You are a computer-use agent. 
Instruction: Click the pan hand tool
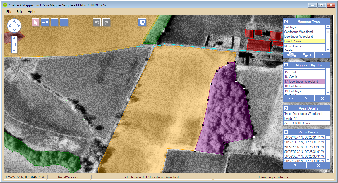[54, 22]
